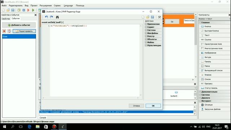Click Редактировать event button
Image resolution: width=231 pixels, height=130 pixels.
24,31
